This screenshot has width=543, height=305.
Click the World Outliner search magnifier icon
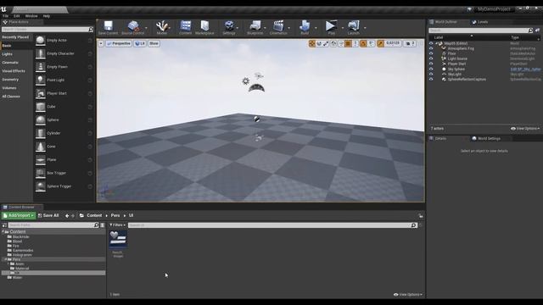530,30
